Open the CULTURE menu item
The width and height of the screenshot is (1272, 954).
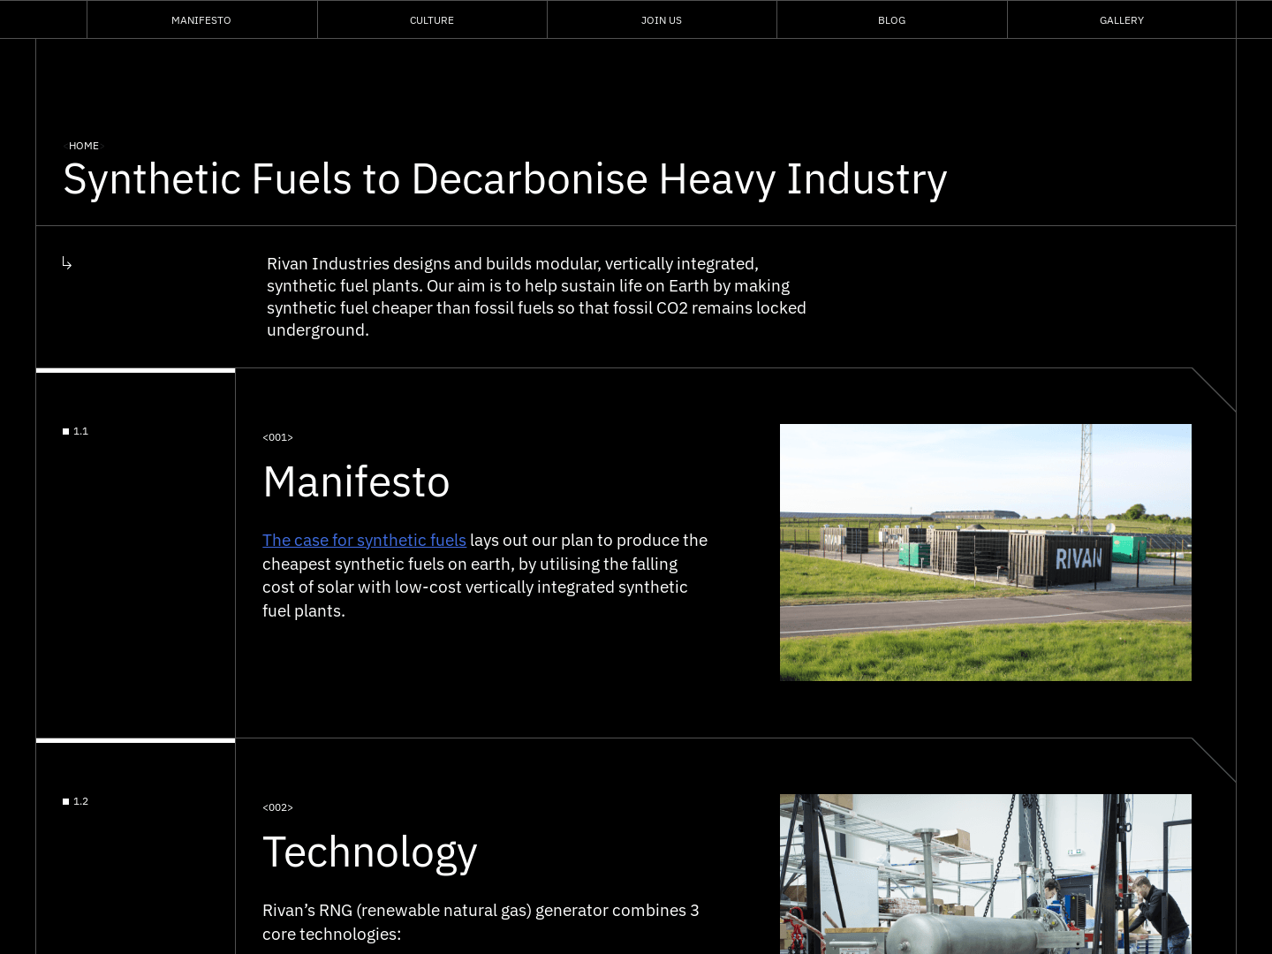(432, 19)
